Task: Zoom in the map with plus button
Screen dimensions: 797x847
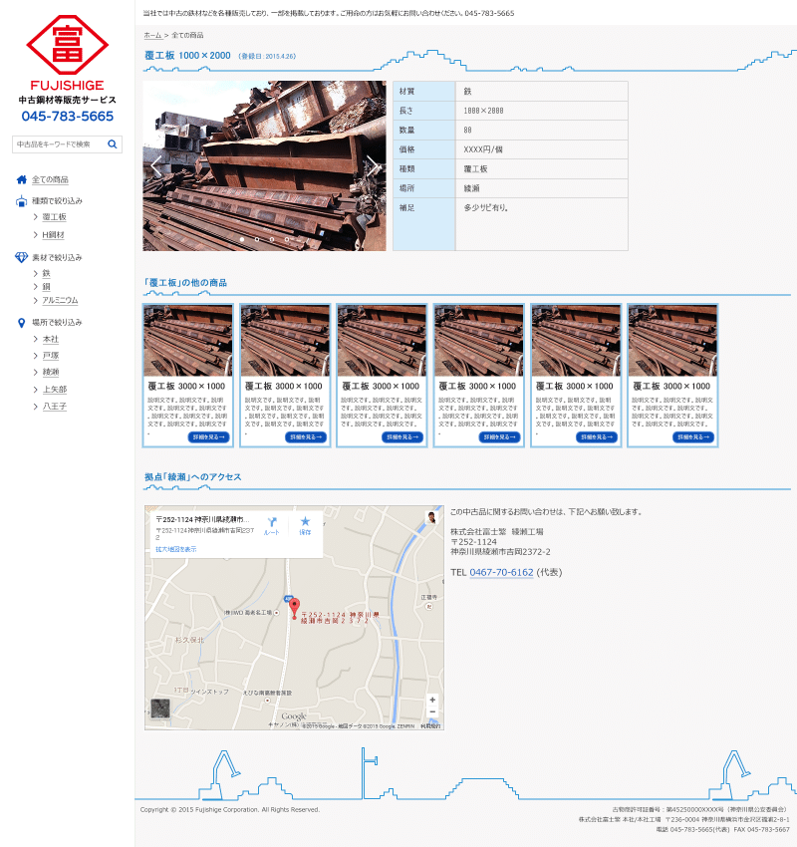Action: 432,701
